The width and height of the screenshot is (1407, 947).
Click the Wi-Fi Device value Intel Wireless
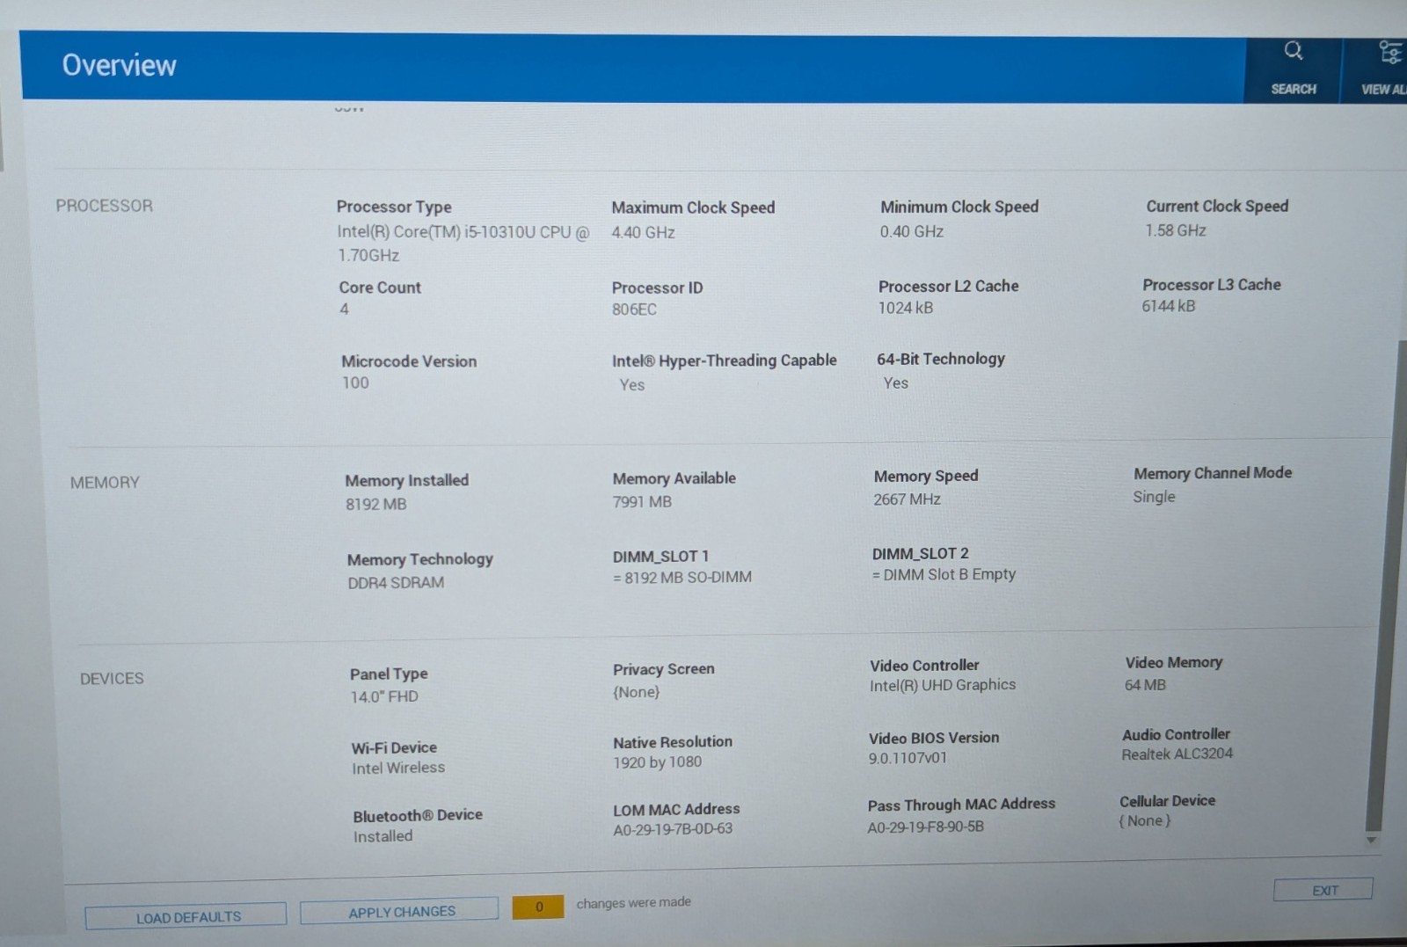pyautogui.click(x=398, y=769)
